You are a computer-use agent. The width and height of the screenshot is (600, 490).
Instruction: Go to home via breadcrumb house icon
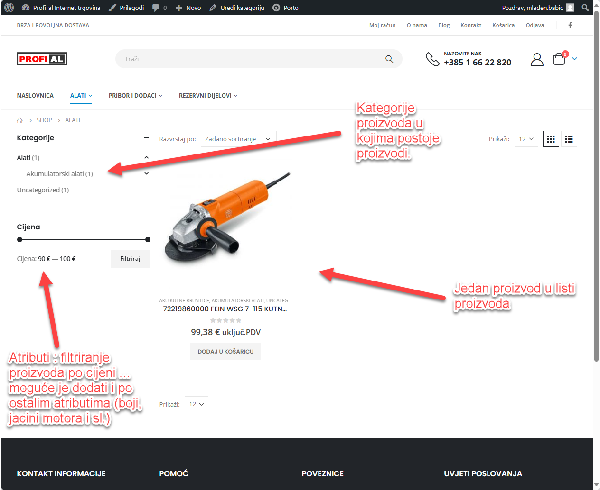pyautogui.click(x=20, y=120)
